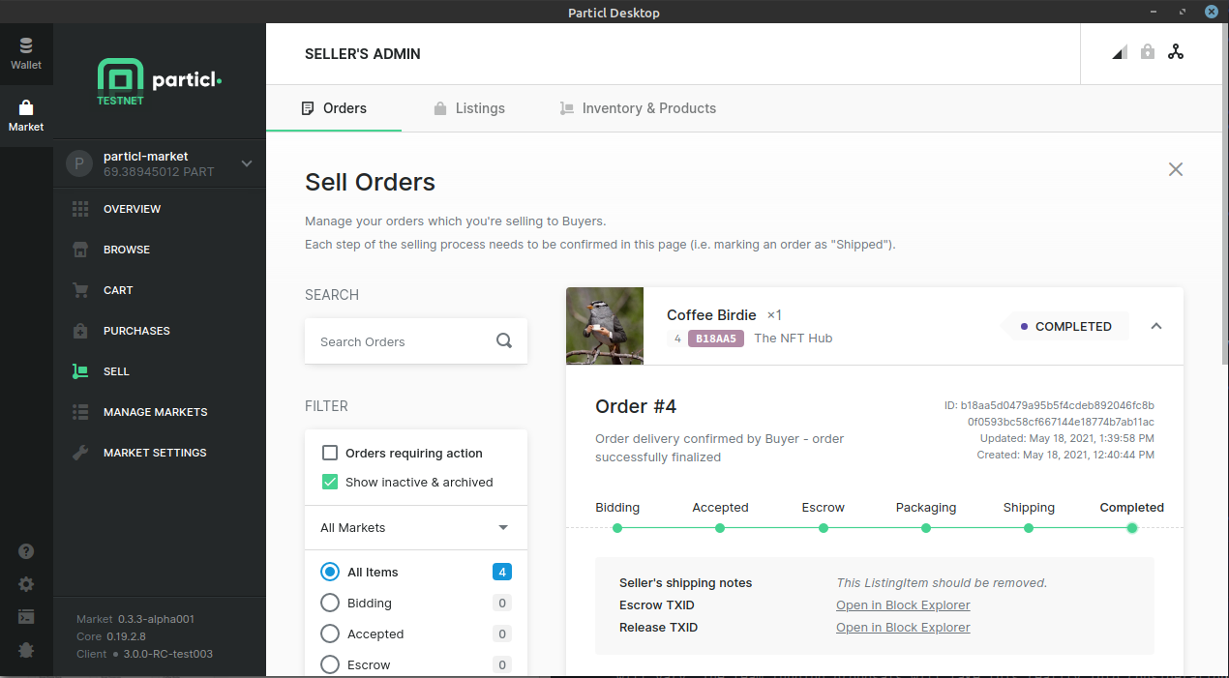Open the console terminal icon in sidebar
Viewport: 1229px width, 678px height.
(x=26, y=616)
